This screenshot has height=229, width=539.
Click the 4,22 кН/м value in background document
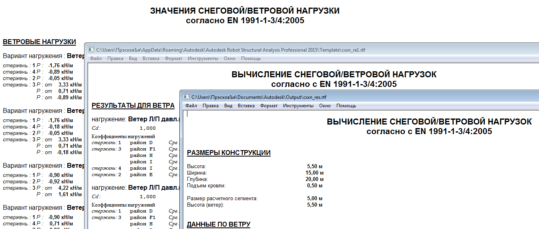[x=70, y=188]
